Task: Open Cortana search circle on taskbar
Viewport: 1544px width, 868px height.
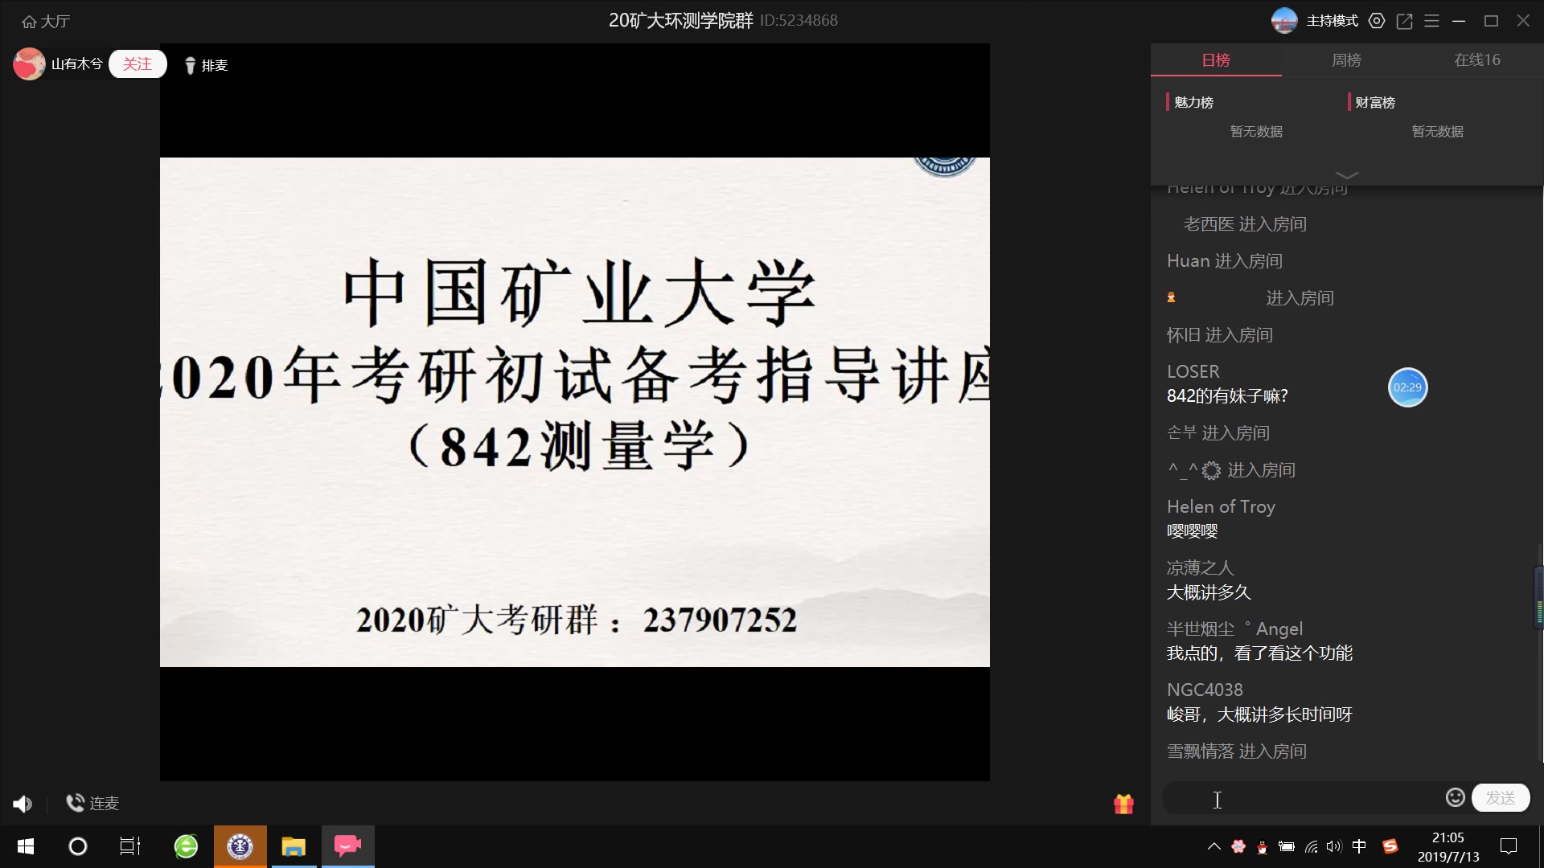Action: tap(78, 846)
